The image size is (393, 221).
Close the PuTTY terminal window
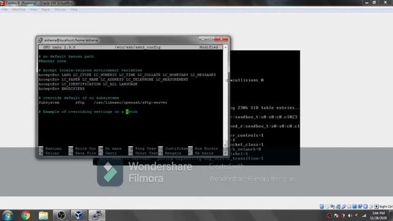coord(221,39)
